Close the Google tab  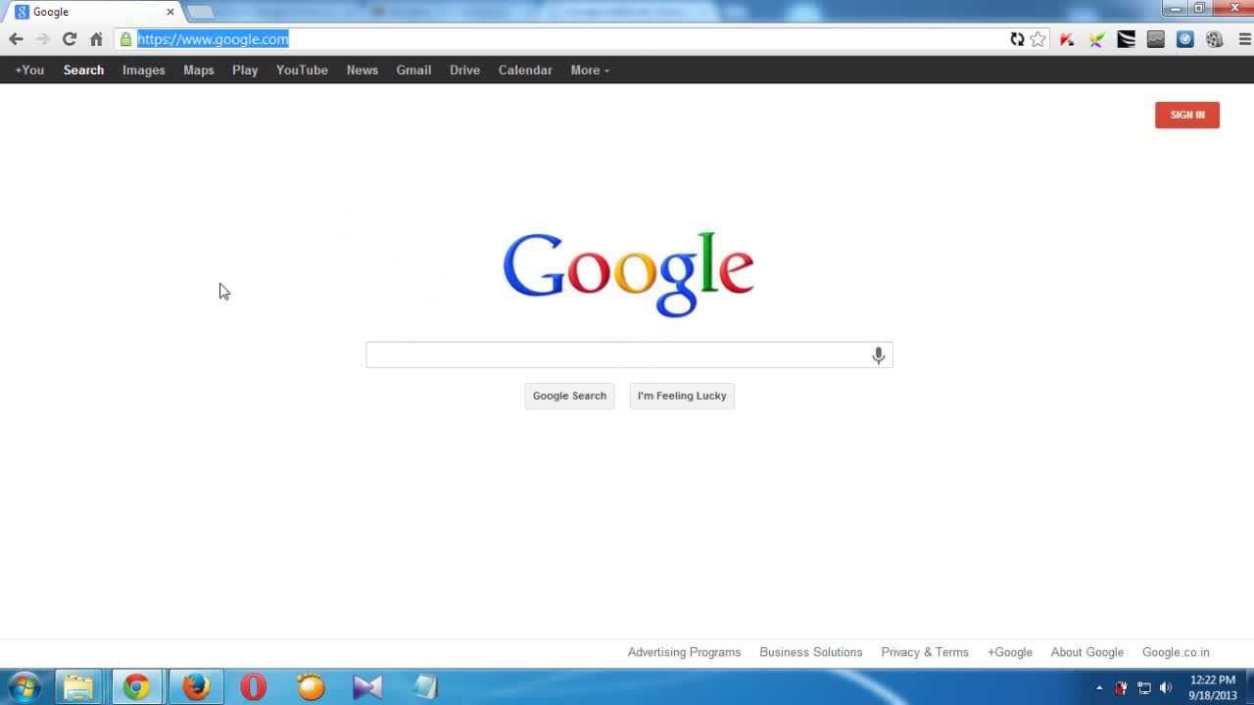click(169, 13)
